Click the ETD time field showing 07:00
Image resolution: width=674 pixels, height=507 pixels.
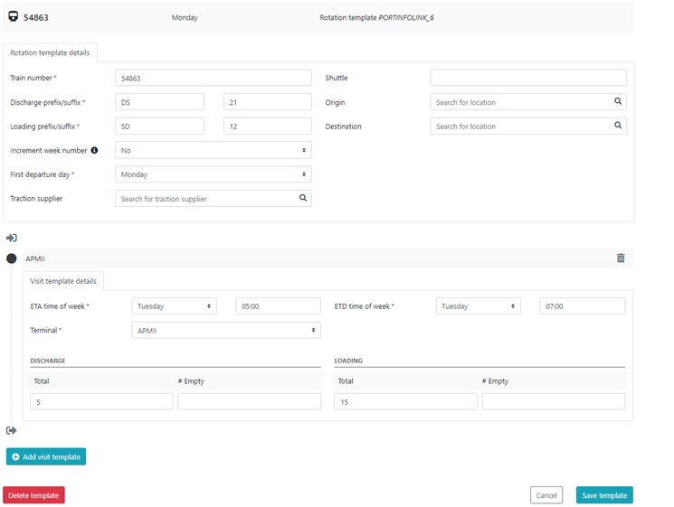[583, 306]
